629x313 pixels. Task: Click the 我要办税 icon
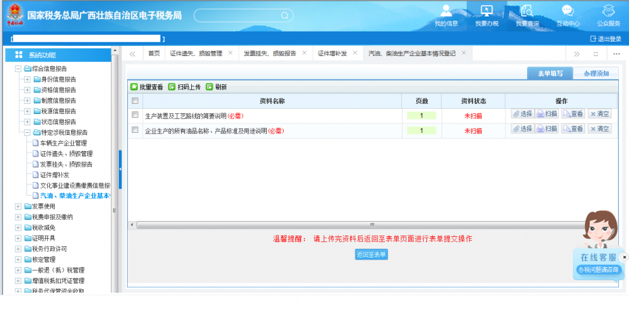486,11
